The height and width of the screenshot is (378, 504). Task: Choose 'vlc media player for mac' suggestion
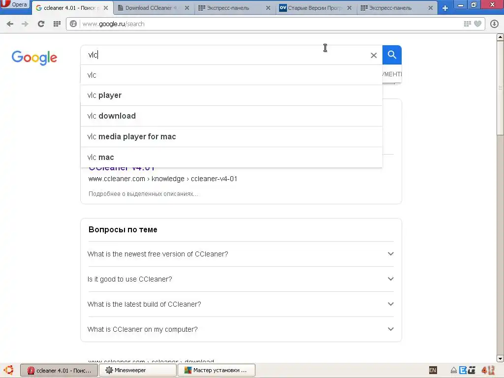[231, 137]
